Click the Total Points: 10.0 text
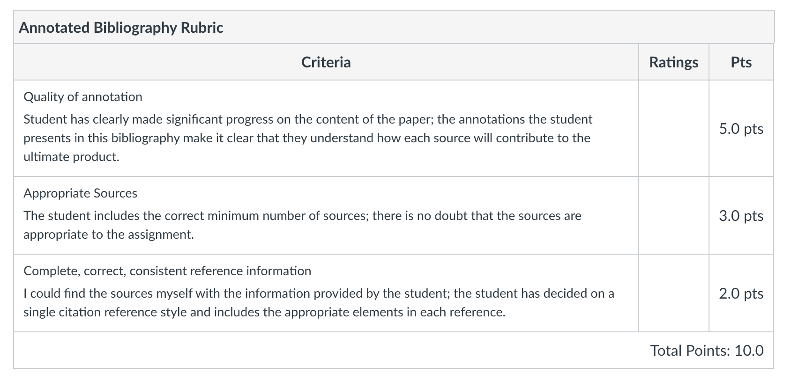The image size is (791, 381). [x=707, y=351]
